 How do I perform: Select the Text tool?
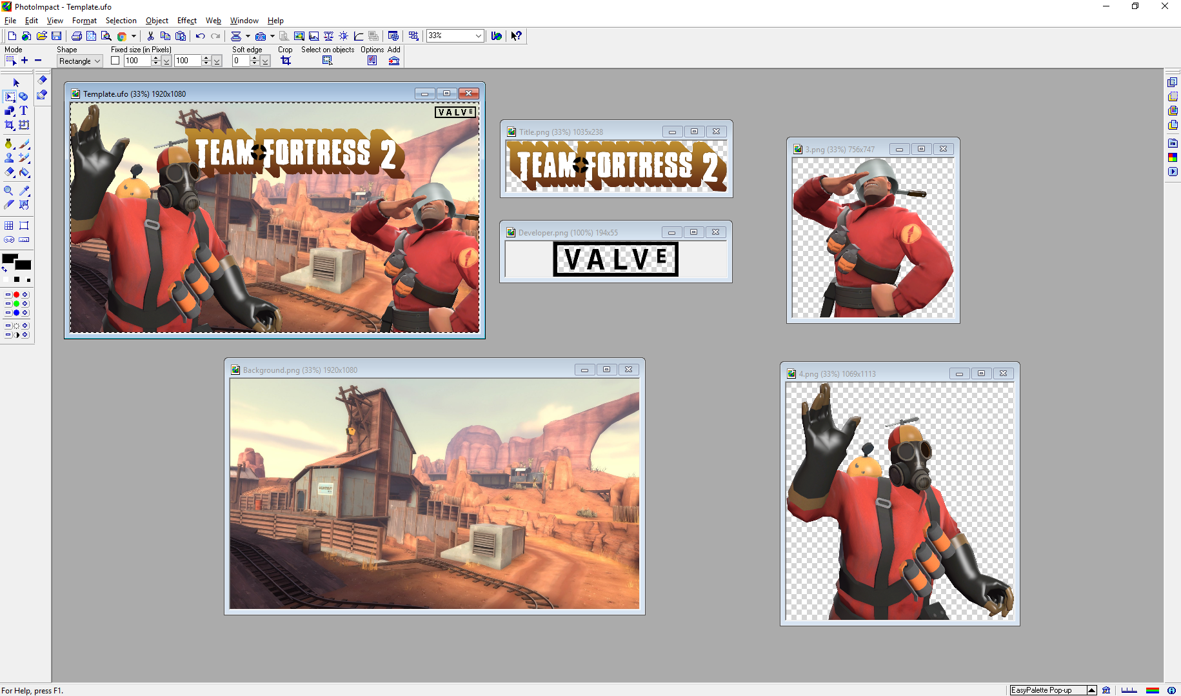pos(24,111)
